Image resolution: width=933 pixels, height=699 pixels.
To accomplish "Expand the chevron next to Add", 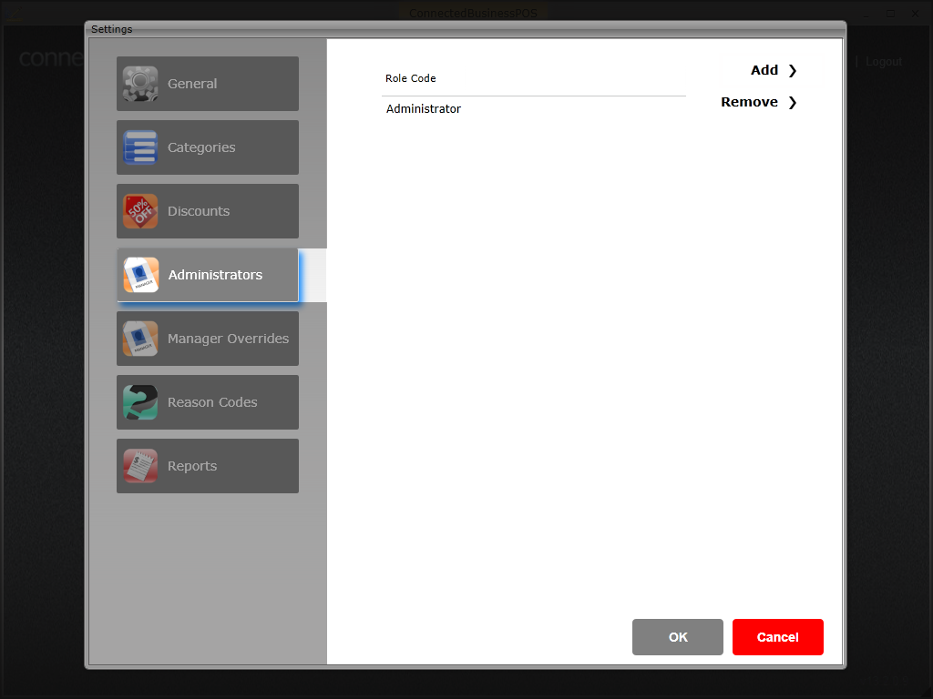I will click(x=792, y=70).
